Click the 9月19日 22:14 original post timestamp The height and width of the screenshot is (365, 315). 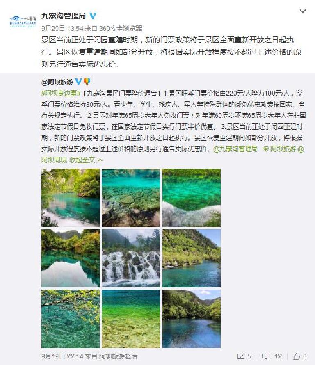tap(62, 356)
